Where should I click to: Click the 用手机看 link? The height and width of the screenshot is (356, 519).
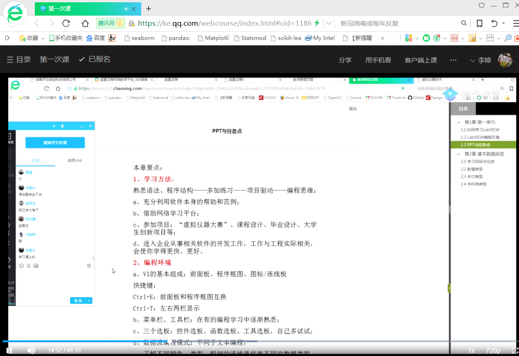point(378,60)
